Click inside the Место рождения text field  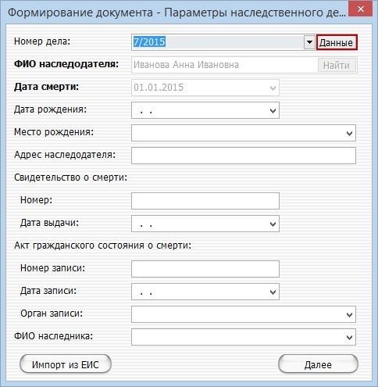[x=237, y=133]
